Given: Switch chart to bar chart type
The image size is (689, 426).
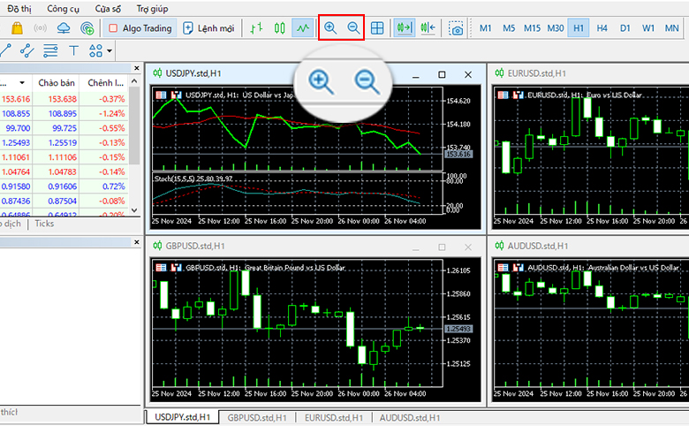Looking at the screenshot, I should [x=256, y=28].
